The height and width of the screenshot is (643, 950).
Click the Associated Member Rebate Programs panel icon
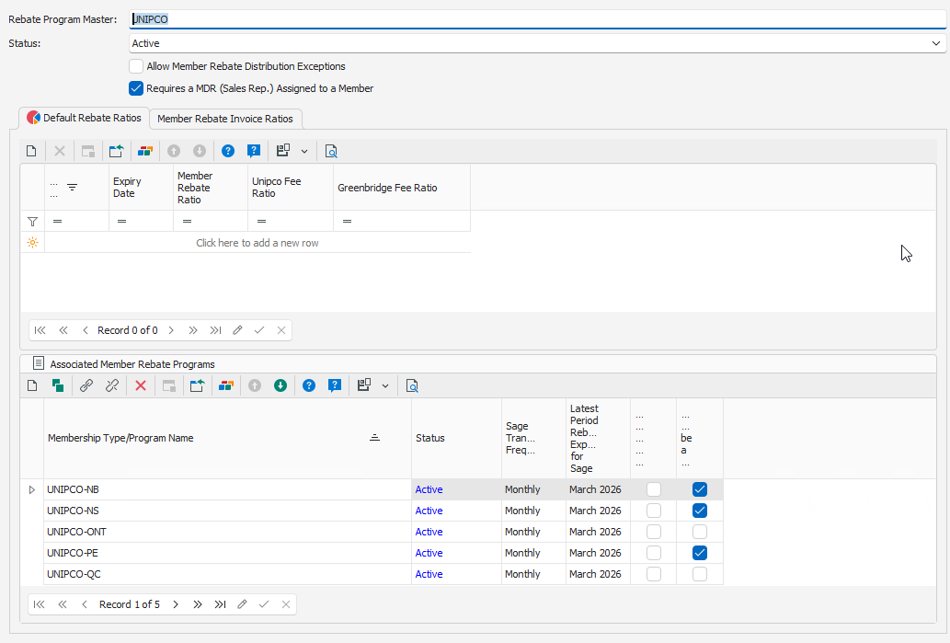coord(39,363)
